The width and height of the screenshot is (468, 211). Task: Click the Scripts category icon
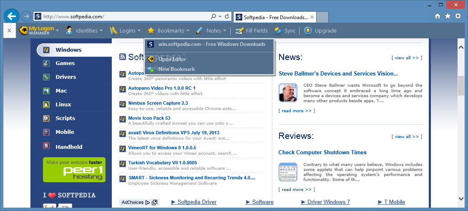46,118
